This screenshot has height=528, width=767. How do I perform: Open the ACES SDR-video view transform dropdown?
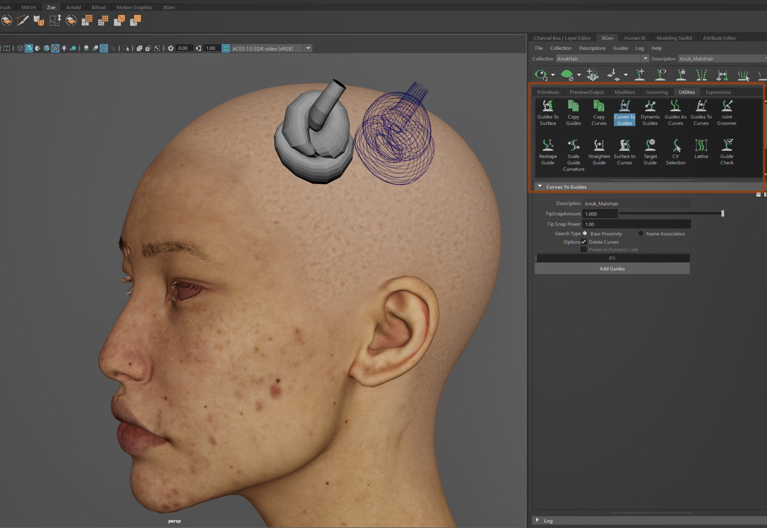tap(308, 48)
